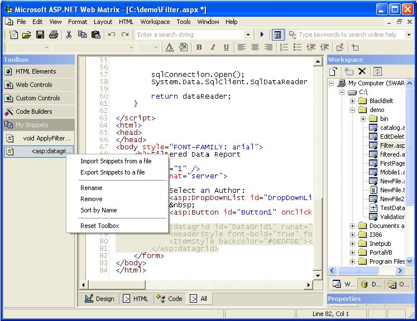
Task: Open the Workspace menu
Action: pos(155,22)
